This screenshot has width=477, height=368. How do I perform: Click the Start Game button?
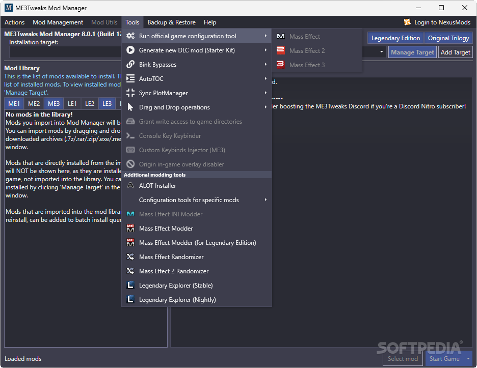tap(444, 359)
